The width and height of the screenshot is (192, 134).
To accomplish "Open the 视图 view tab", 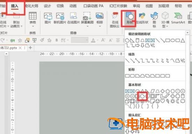I will click(x=149, y=6).
